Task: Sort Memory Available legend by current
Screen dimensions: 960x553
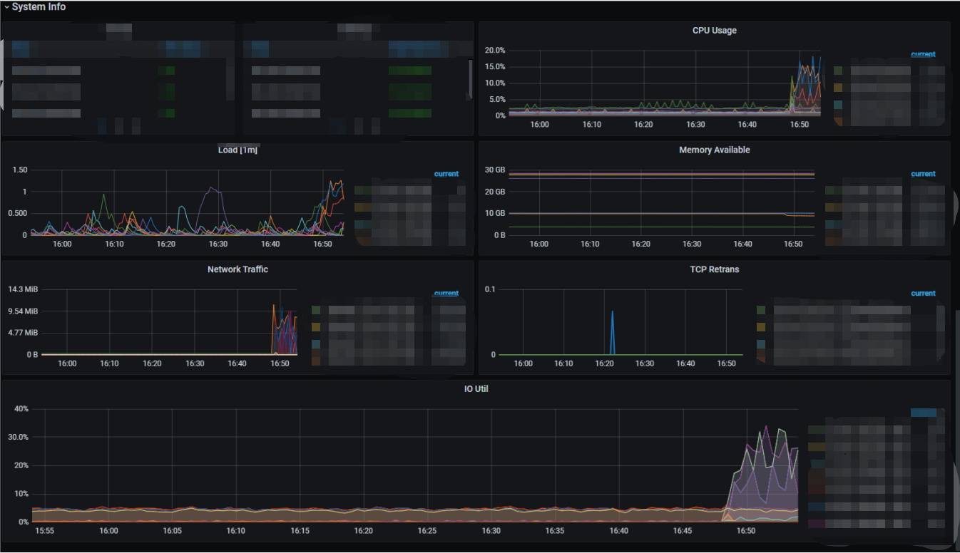Action: coord(923,174)
